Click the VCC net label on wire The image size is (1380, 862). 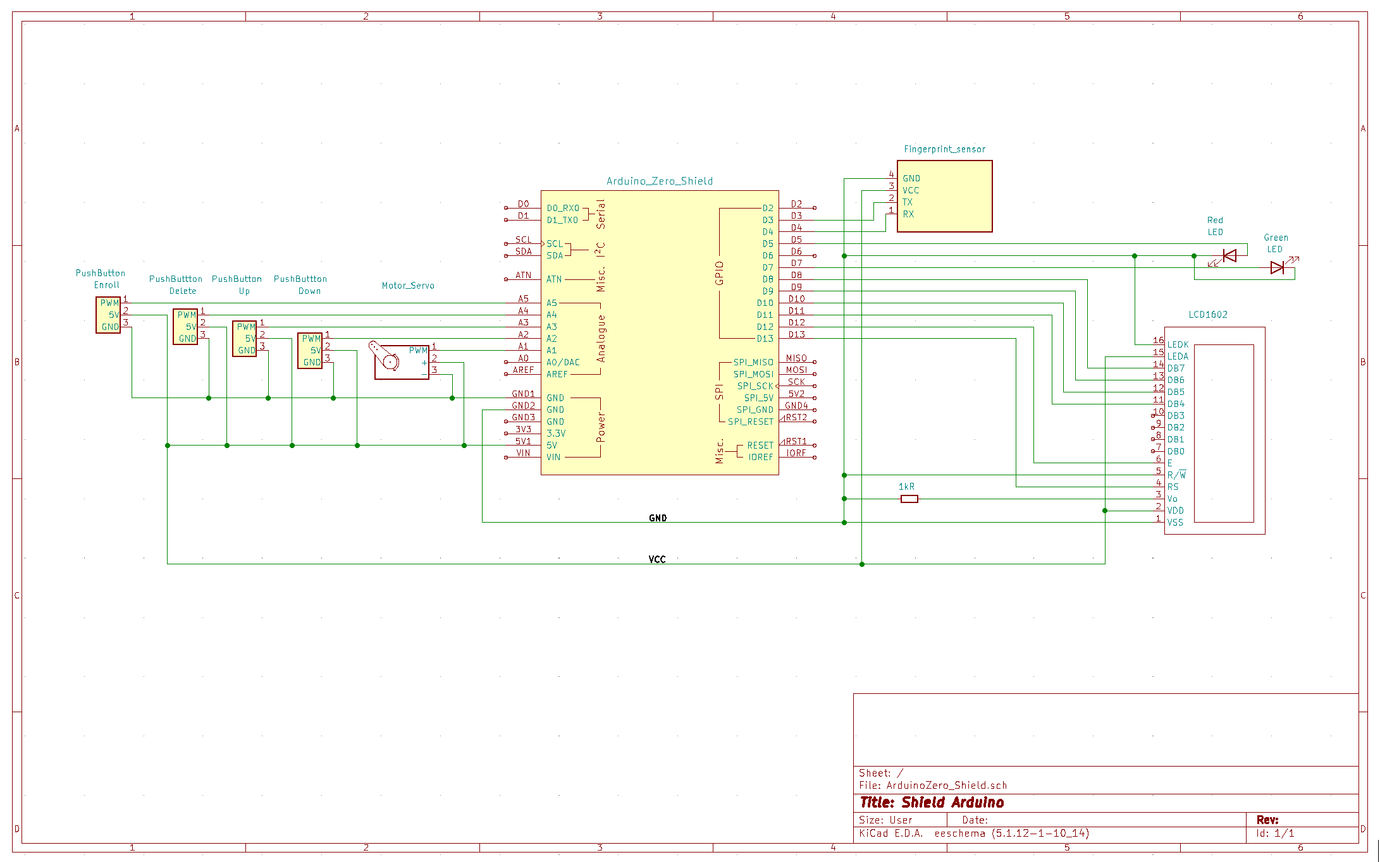click(x=657, y=560)
